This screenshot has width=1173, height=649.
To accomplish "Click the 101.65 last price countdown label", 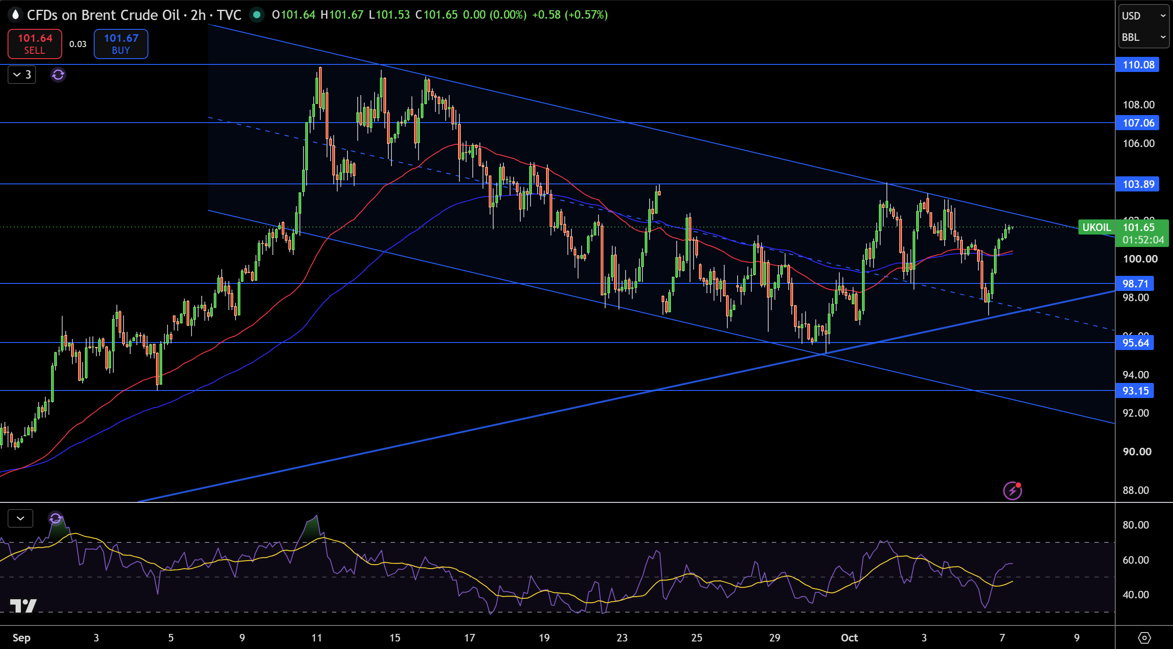I will tap(1142, 233).
